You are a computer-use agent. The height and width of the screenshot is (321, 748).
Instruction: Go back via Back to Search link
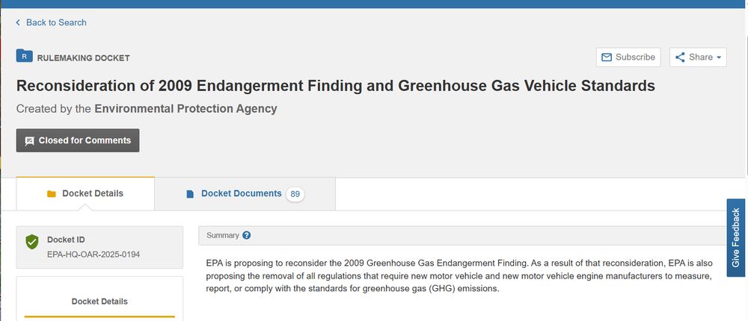tap(56, 22)
